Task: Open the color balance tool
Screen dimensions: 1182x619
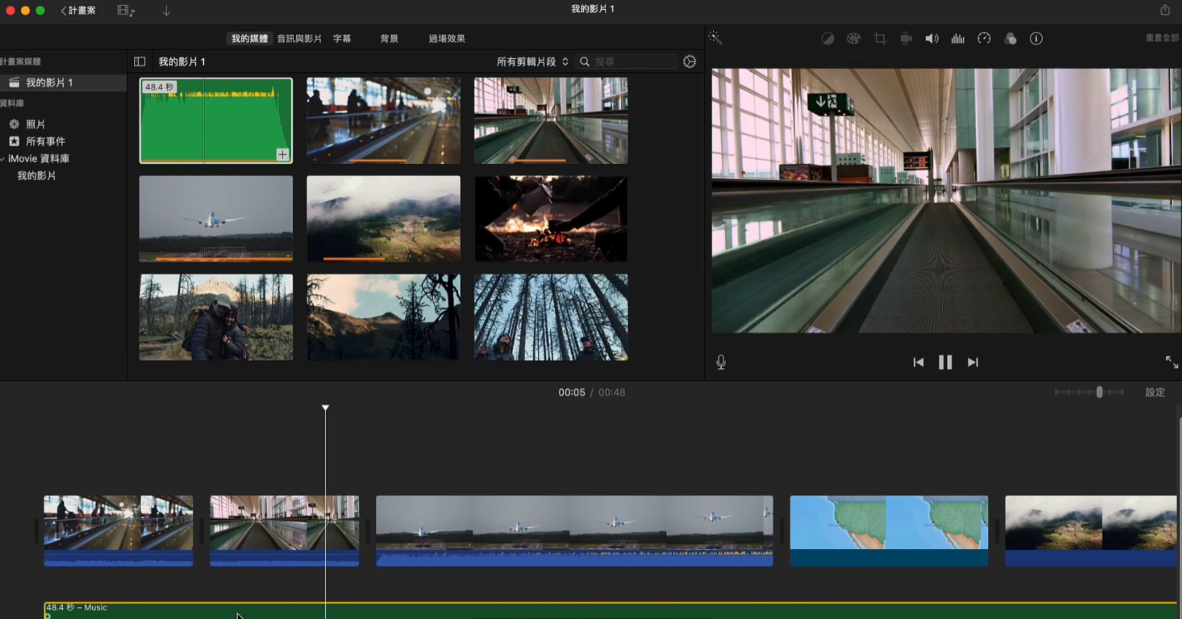Action: [828, 39]
